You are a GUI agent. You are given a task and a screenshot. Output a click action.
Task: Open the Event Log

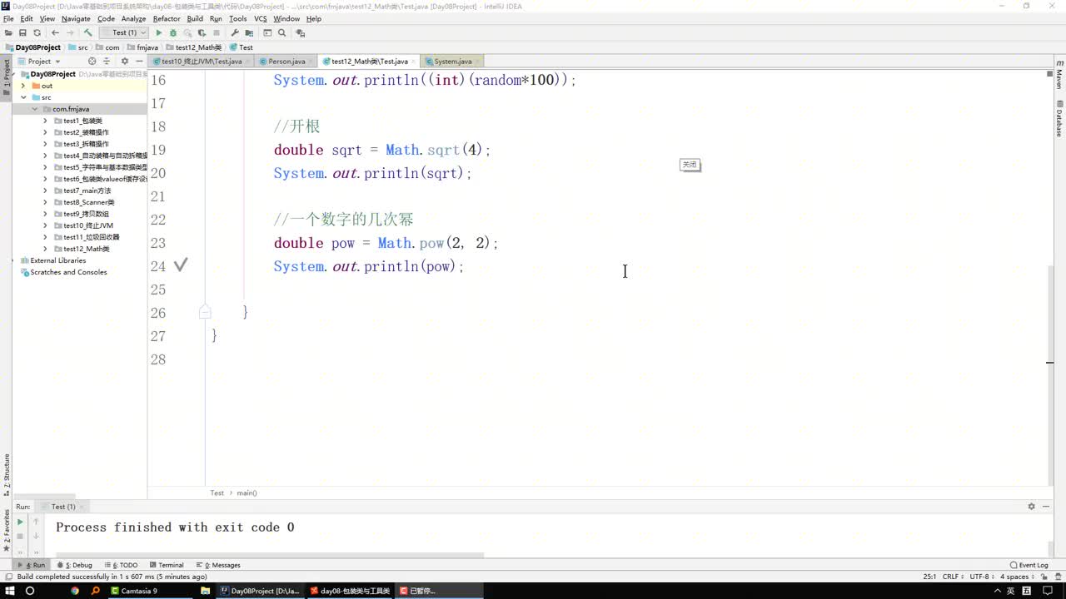[x=1029, y=565]
